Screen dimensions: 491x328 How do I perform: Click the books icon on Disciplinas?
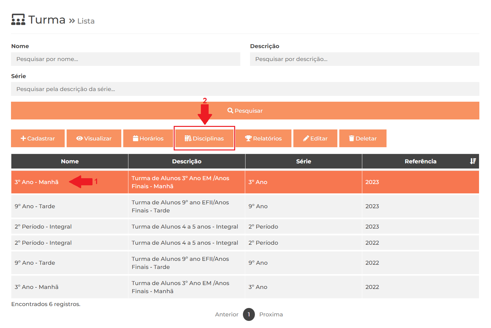(188, 138)
